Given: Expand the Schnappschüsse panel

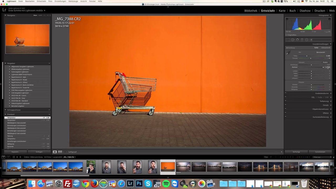Looking at the screenshot, I should 5,110.
